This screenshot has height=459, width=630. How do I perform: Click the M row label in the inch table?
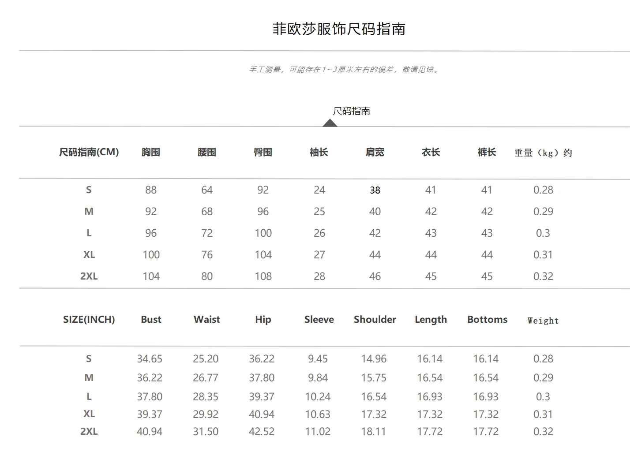coord(89,378)
